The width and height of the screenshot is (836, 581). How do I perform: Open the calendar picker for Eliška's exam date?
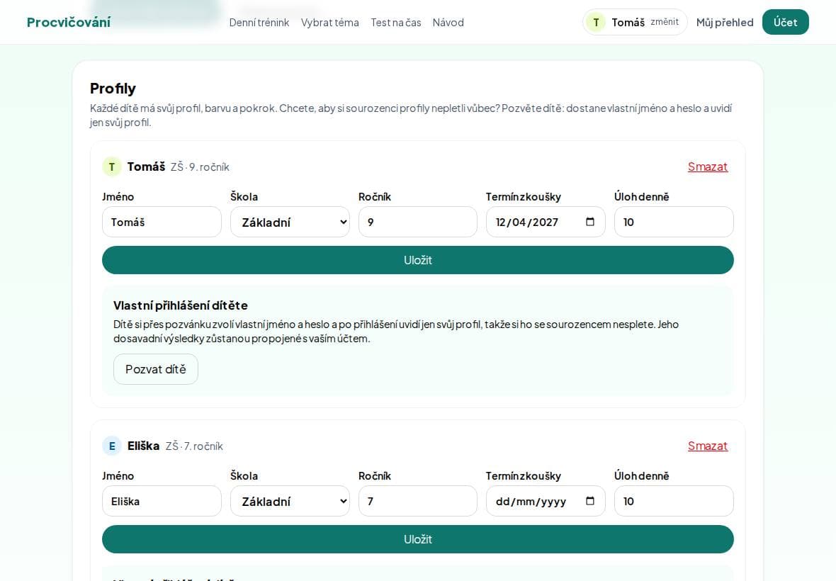590,501
